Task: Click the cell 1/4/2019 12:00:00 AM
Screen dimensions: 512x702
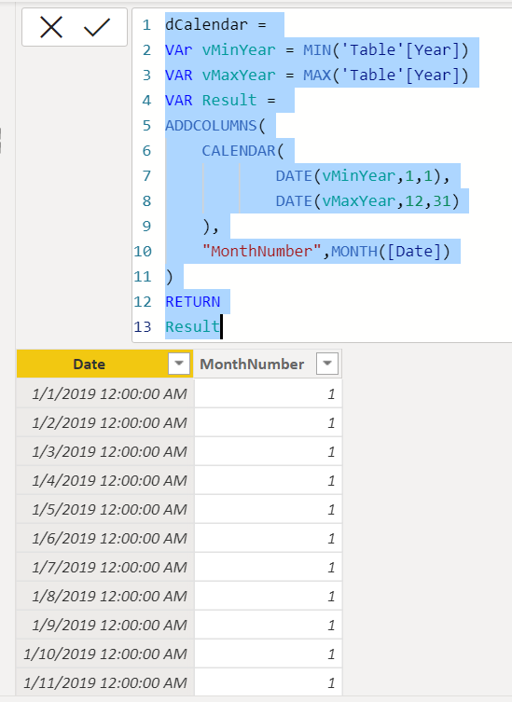Action: pos(105,480)
